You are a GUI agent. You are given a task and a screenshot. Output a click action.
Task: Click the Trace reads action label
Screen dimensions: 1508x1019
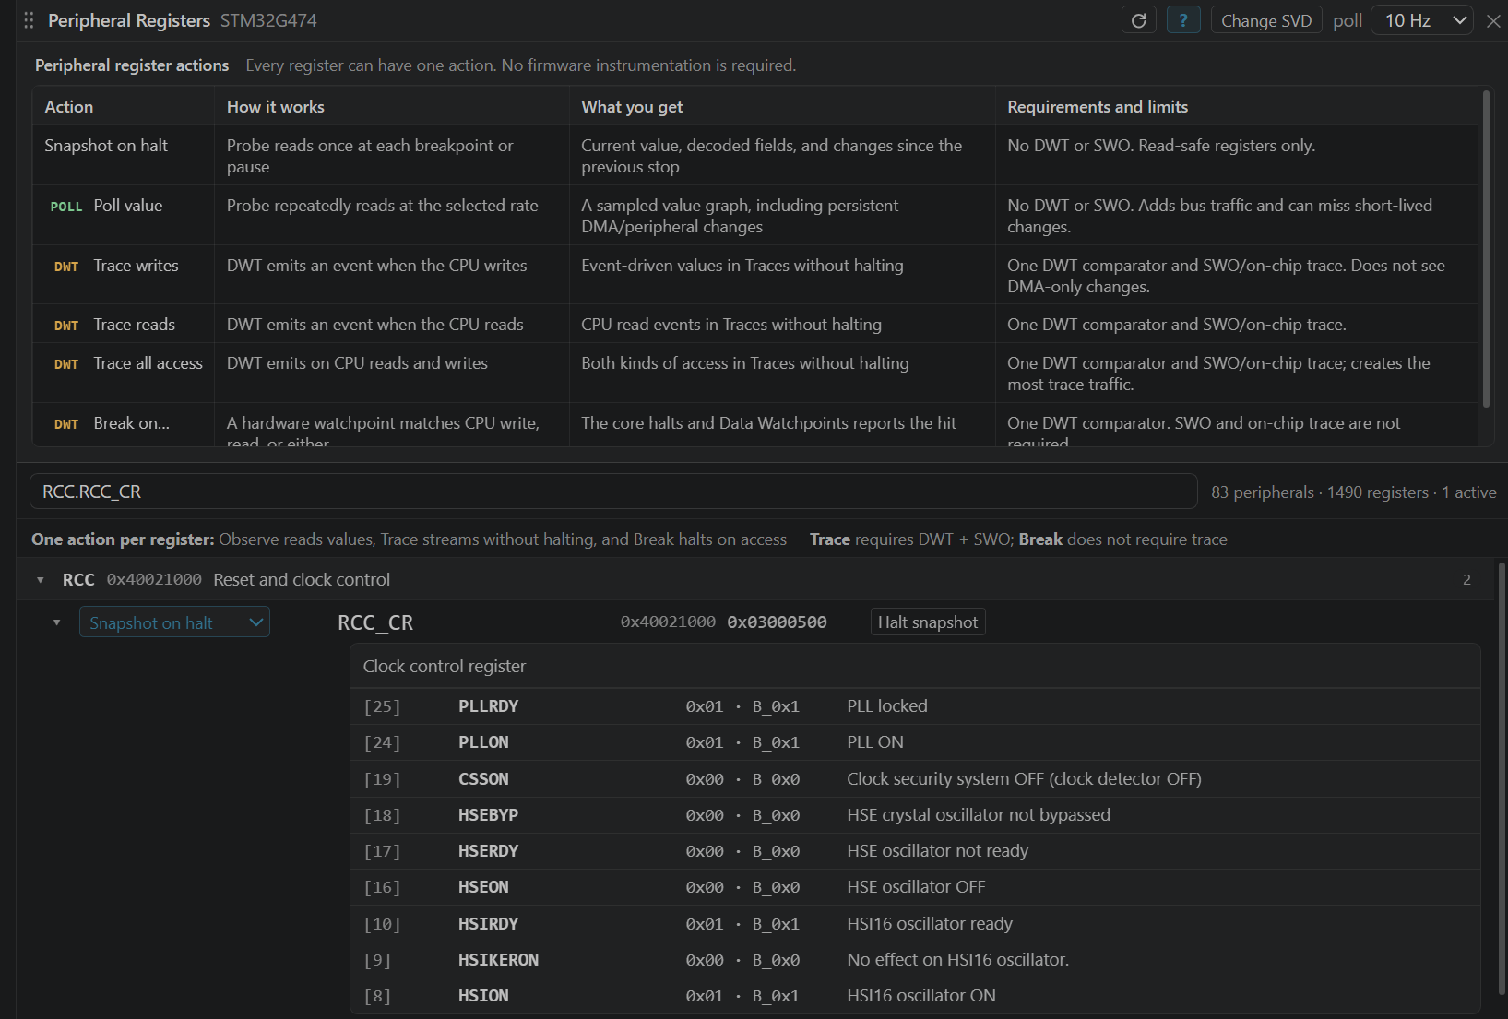[134, 325]
